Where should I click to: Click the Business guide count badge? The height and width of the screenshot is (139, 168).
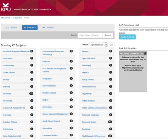31,94
